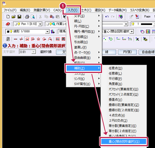Open the 測量計算(V) menu
Screen dimensions: 155x148
(x=42, y=10)
